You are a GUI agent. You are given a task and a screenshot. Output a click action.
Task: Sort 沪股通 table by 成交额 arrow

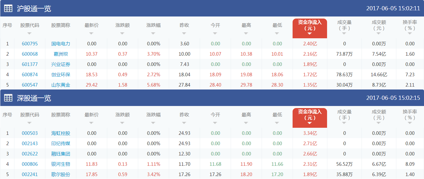point(379,33)
